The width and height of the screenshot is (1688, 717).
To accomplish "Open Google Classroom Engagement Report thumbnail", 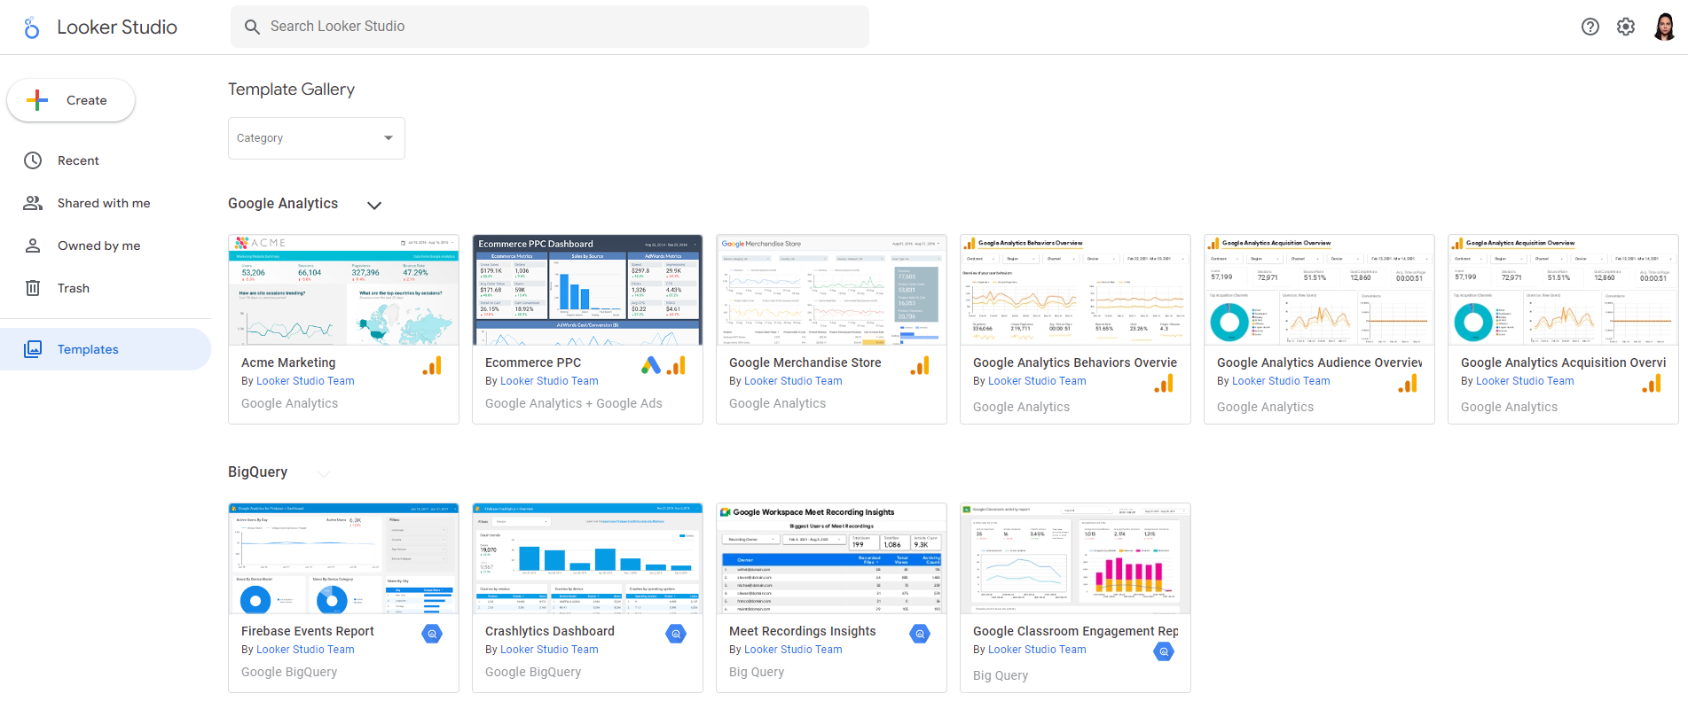I will coord(1075,558).
